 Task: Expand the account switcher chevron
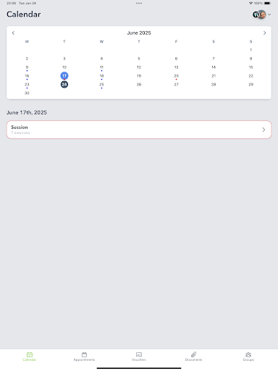click(269, 14)
